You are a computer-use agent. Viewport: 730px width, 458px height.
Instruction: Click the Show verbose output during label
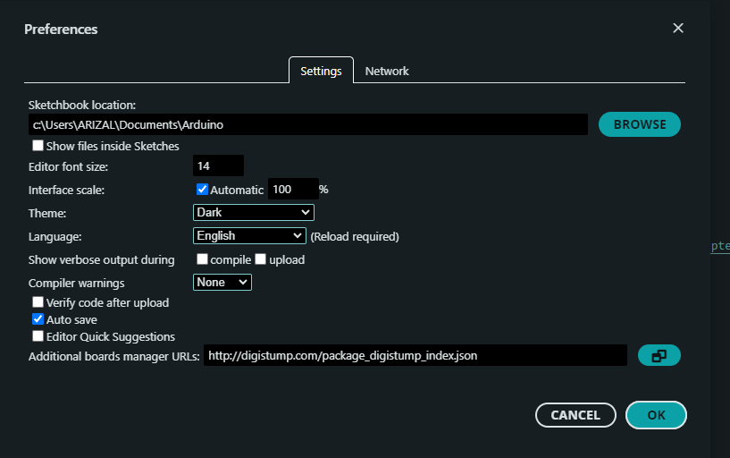click(x=102, y=260)
